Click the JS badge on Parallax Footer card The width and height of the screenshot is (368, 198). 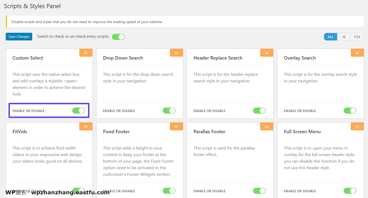tap(266, 126)
